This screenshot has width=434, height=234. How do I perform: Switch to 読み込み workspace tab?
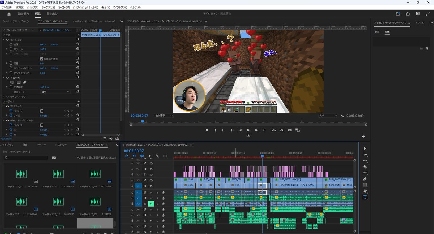point(24,14)
